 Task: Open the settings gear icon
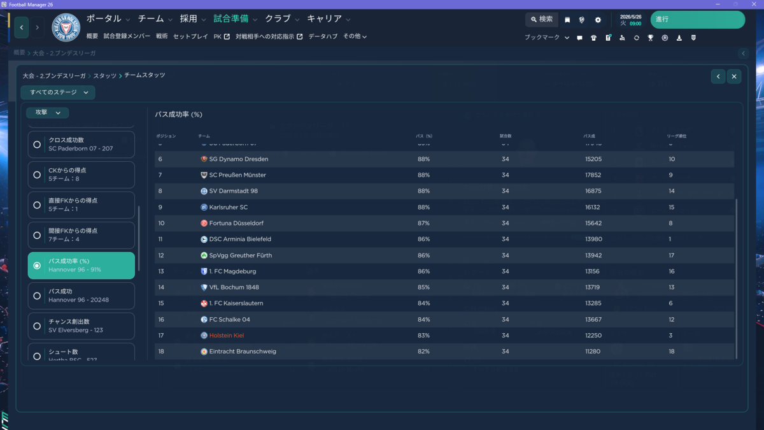pos(598,20)
